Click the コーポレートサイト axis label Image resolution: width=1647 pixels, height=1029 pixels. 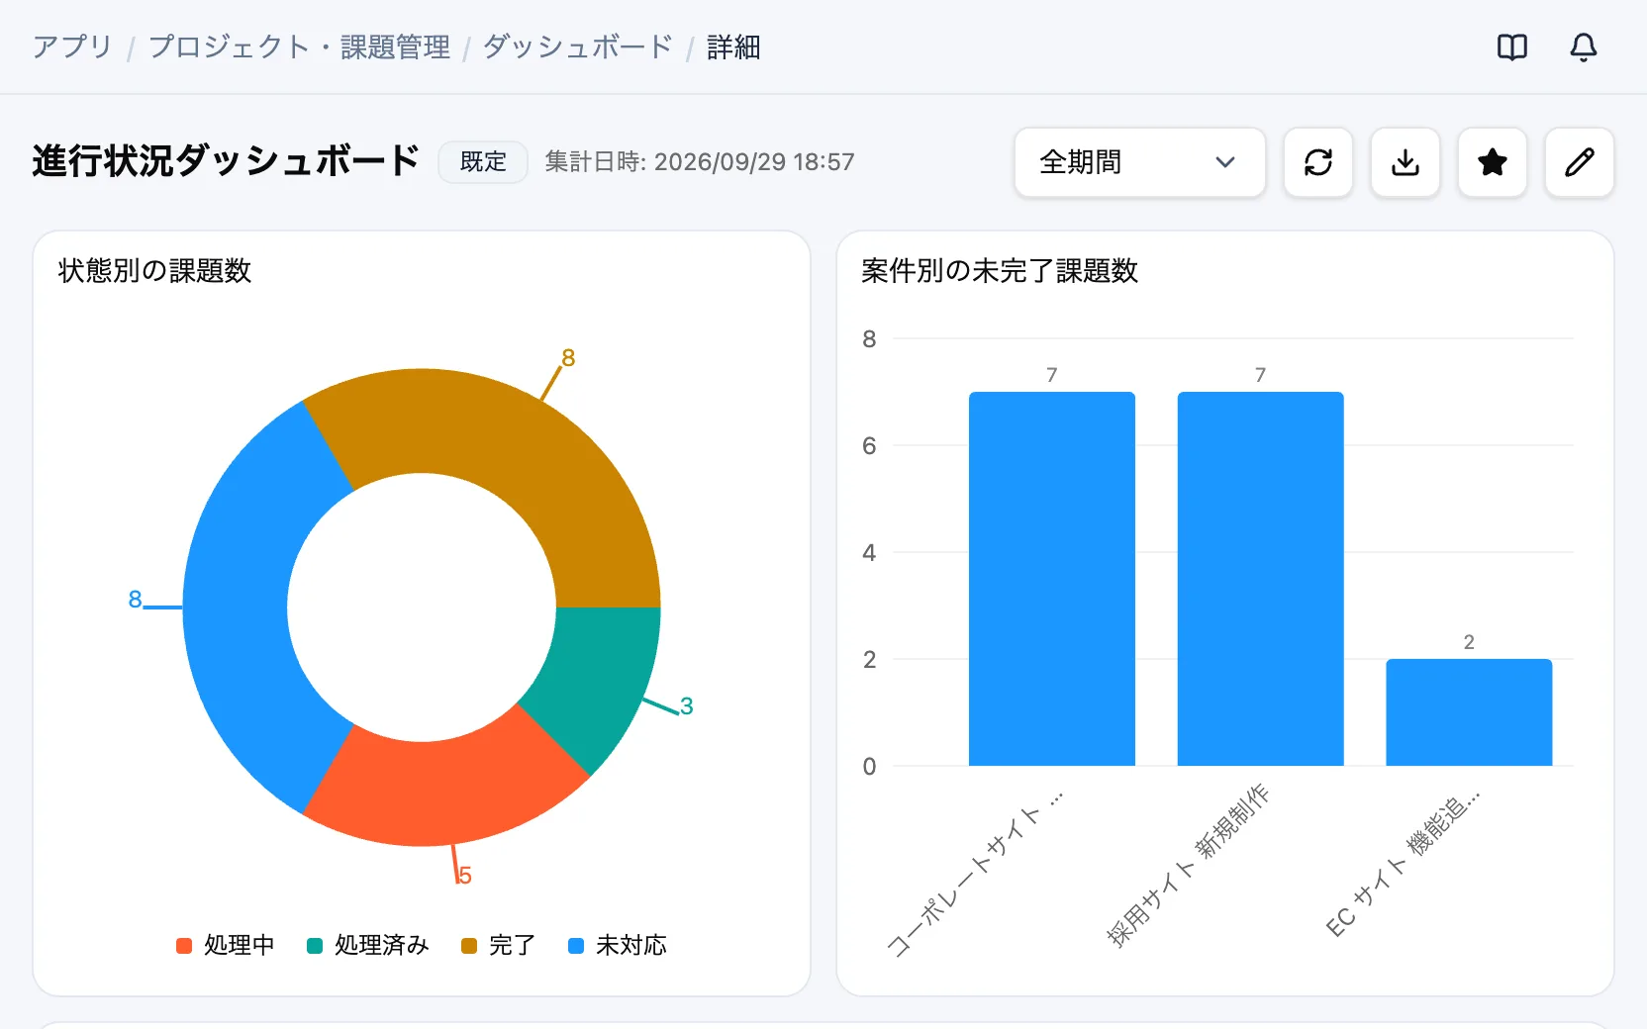975,874
